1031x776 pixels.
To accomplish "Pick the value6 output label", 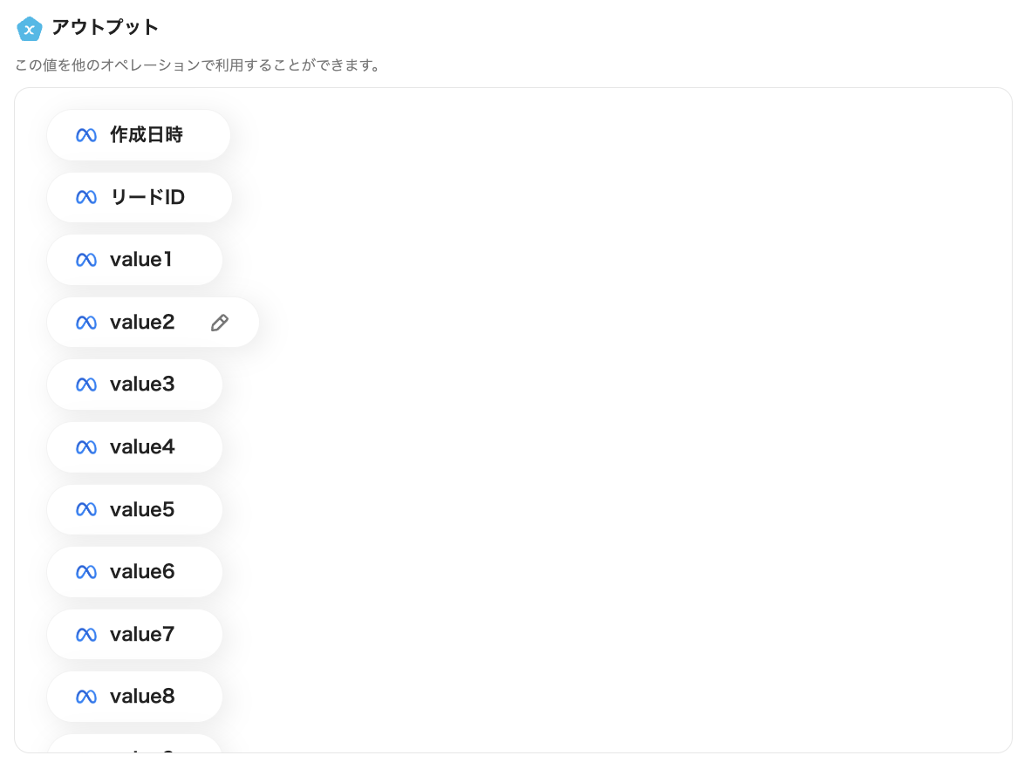I will point(142,572).
